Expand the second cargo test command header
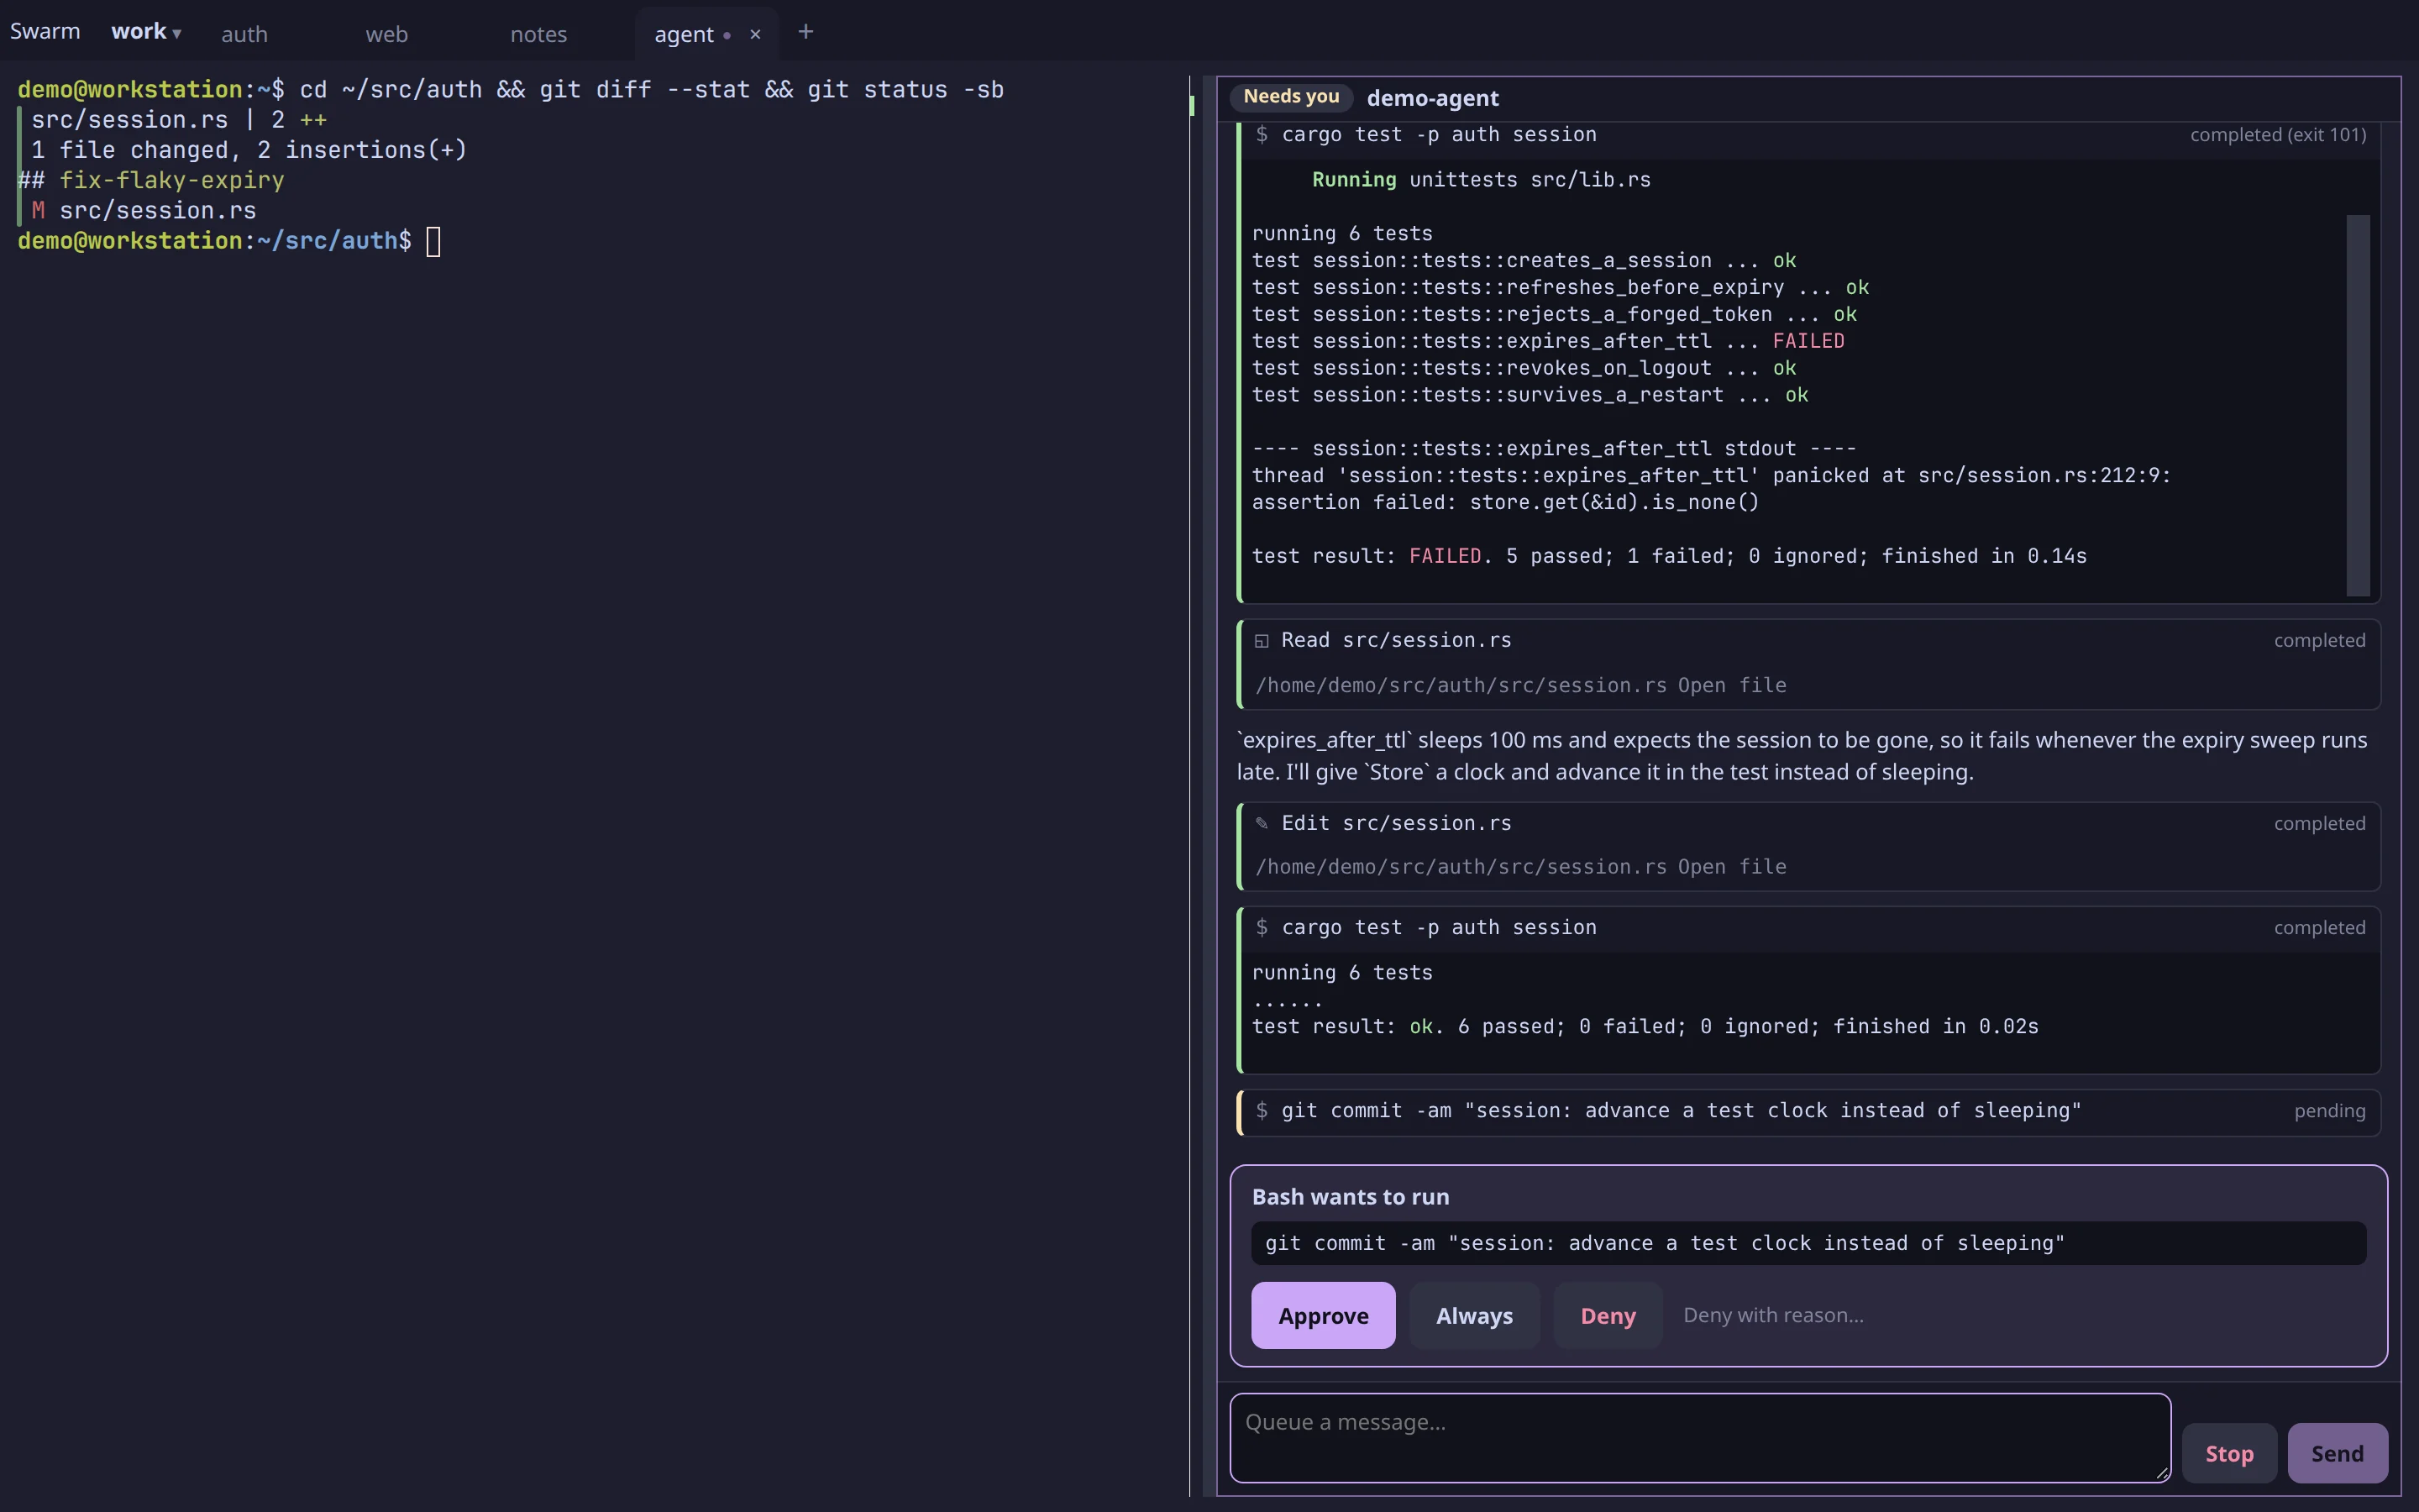 coord(1808,928)
